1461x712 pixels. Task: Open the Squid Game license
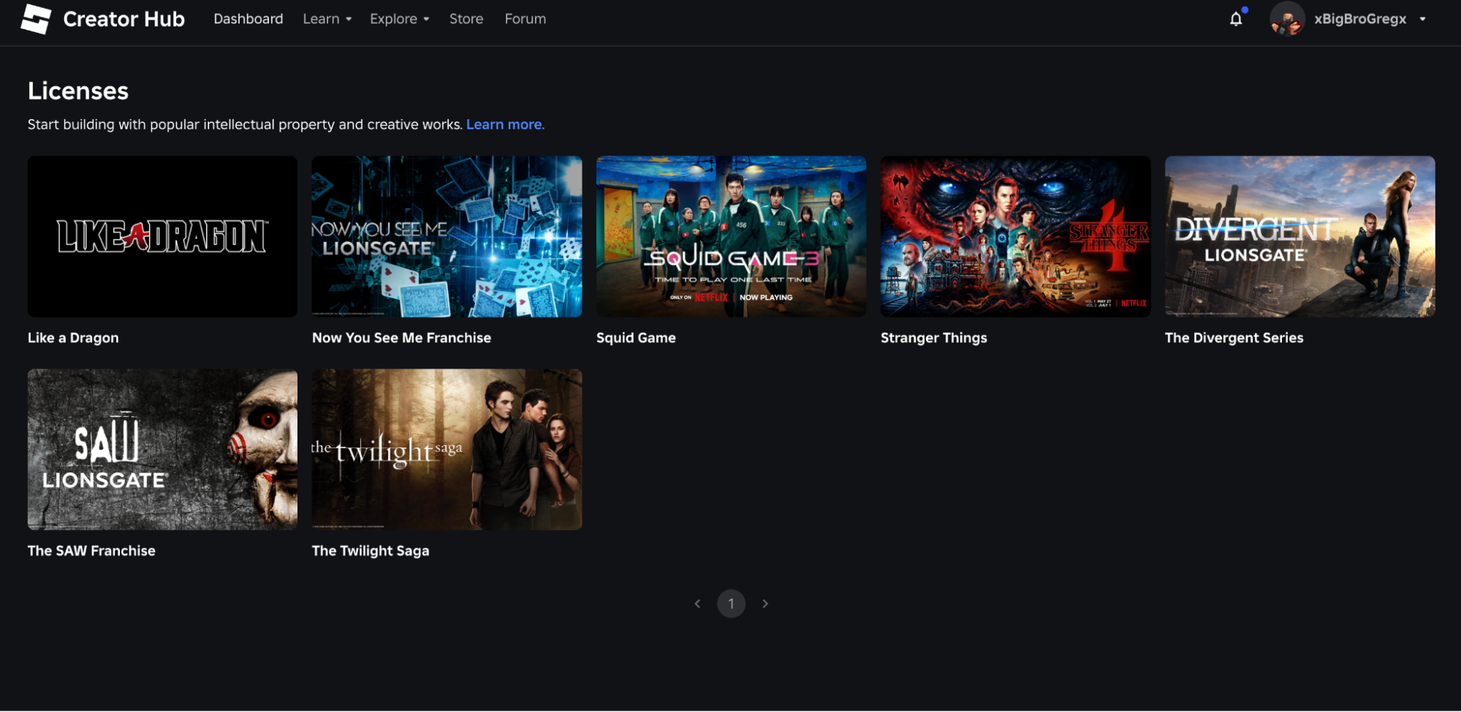pos(730,237)
